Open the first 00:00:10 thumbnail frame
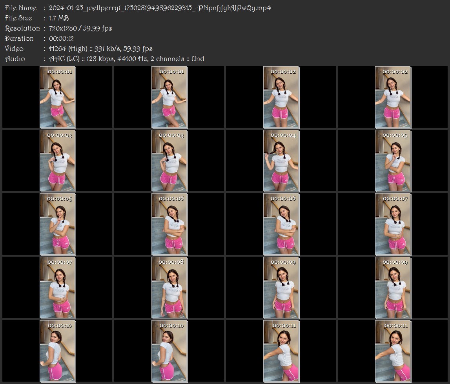The image size is (450, 384). coord(58,351)
